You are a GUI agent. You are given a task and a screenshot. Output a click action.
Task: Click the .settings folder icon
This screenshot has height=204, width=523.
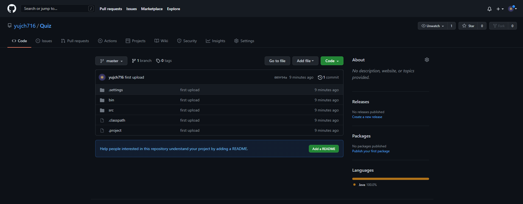click(x=102, y=90)
